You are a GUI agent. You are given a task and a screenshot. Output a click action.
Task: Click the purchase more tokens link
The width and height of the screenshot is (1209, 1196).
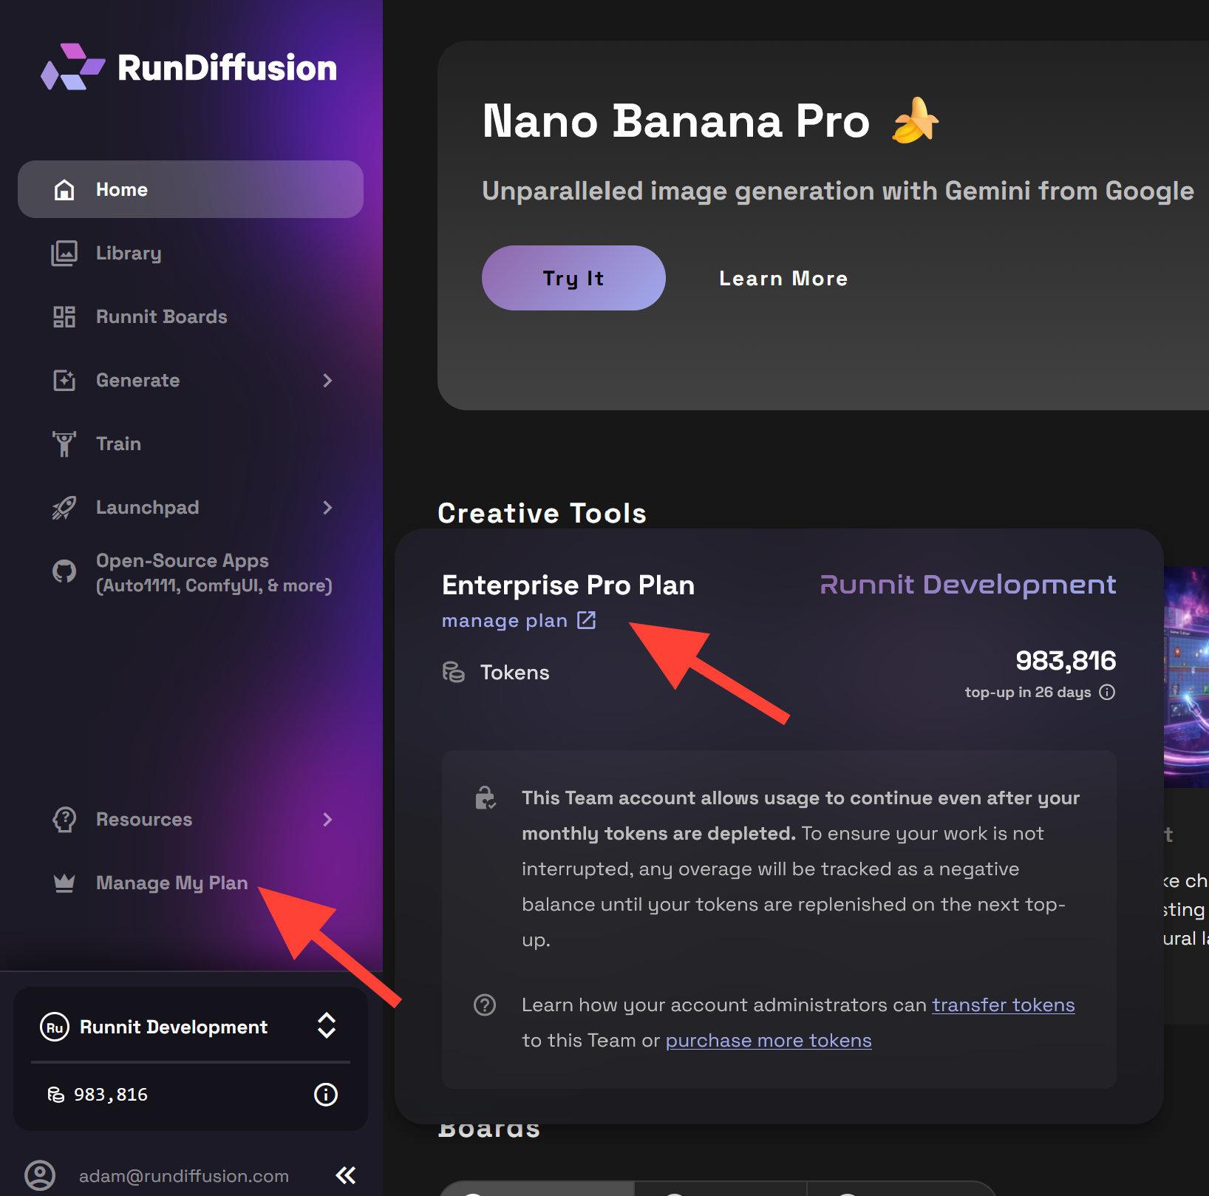click(769, 1041)
